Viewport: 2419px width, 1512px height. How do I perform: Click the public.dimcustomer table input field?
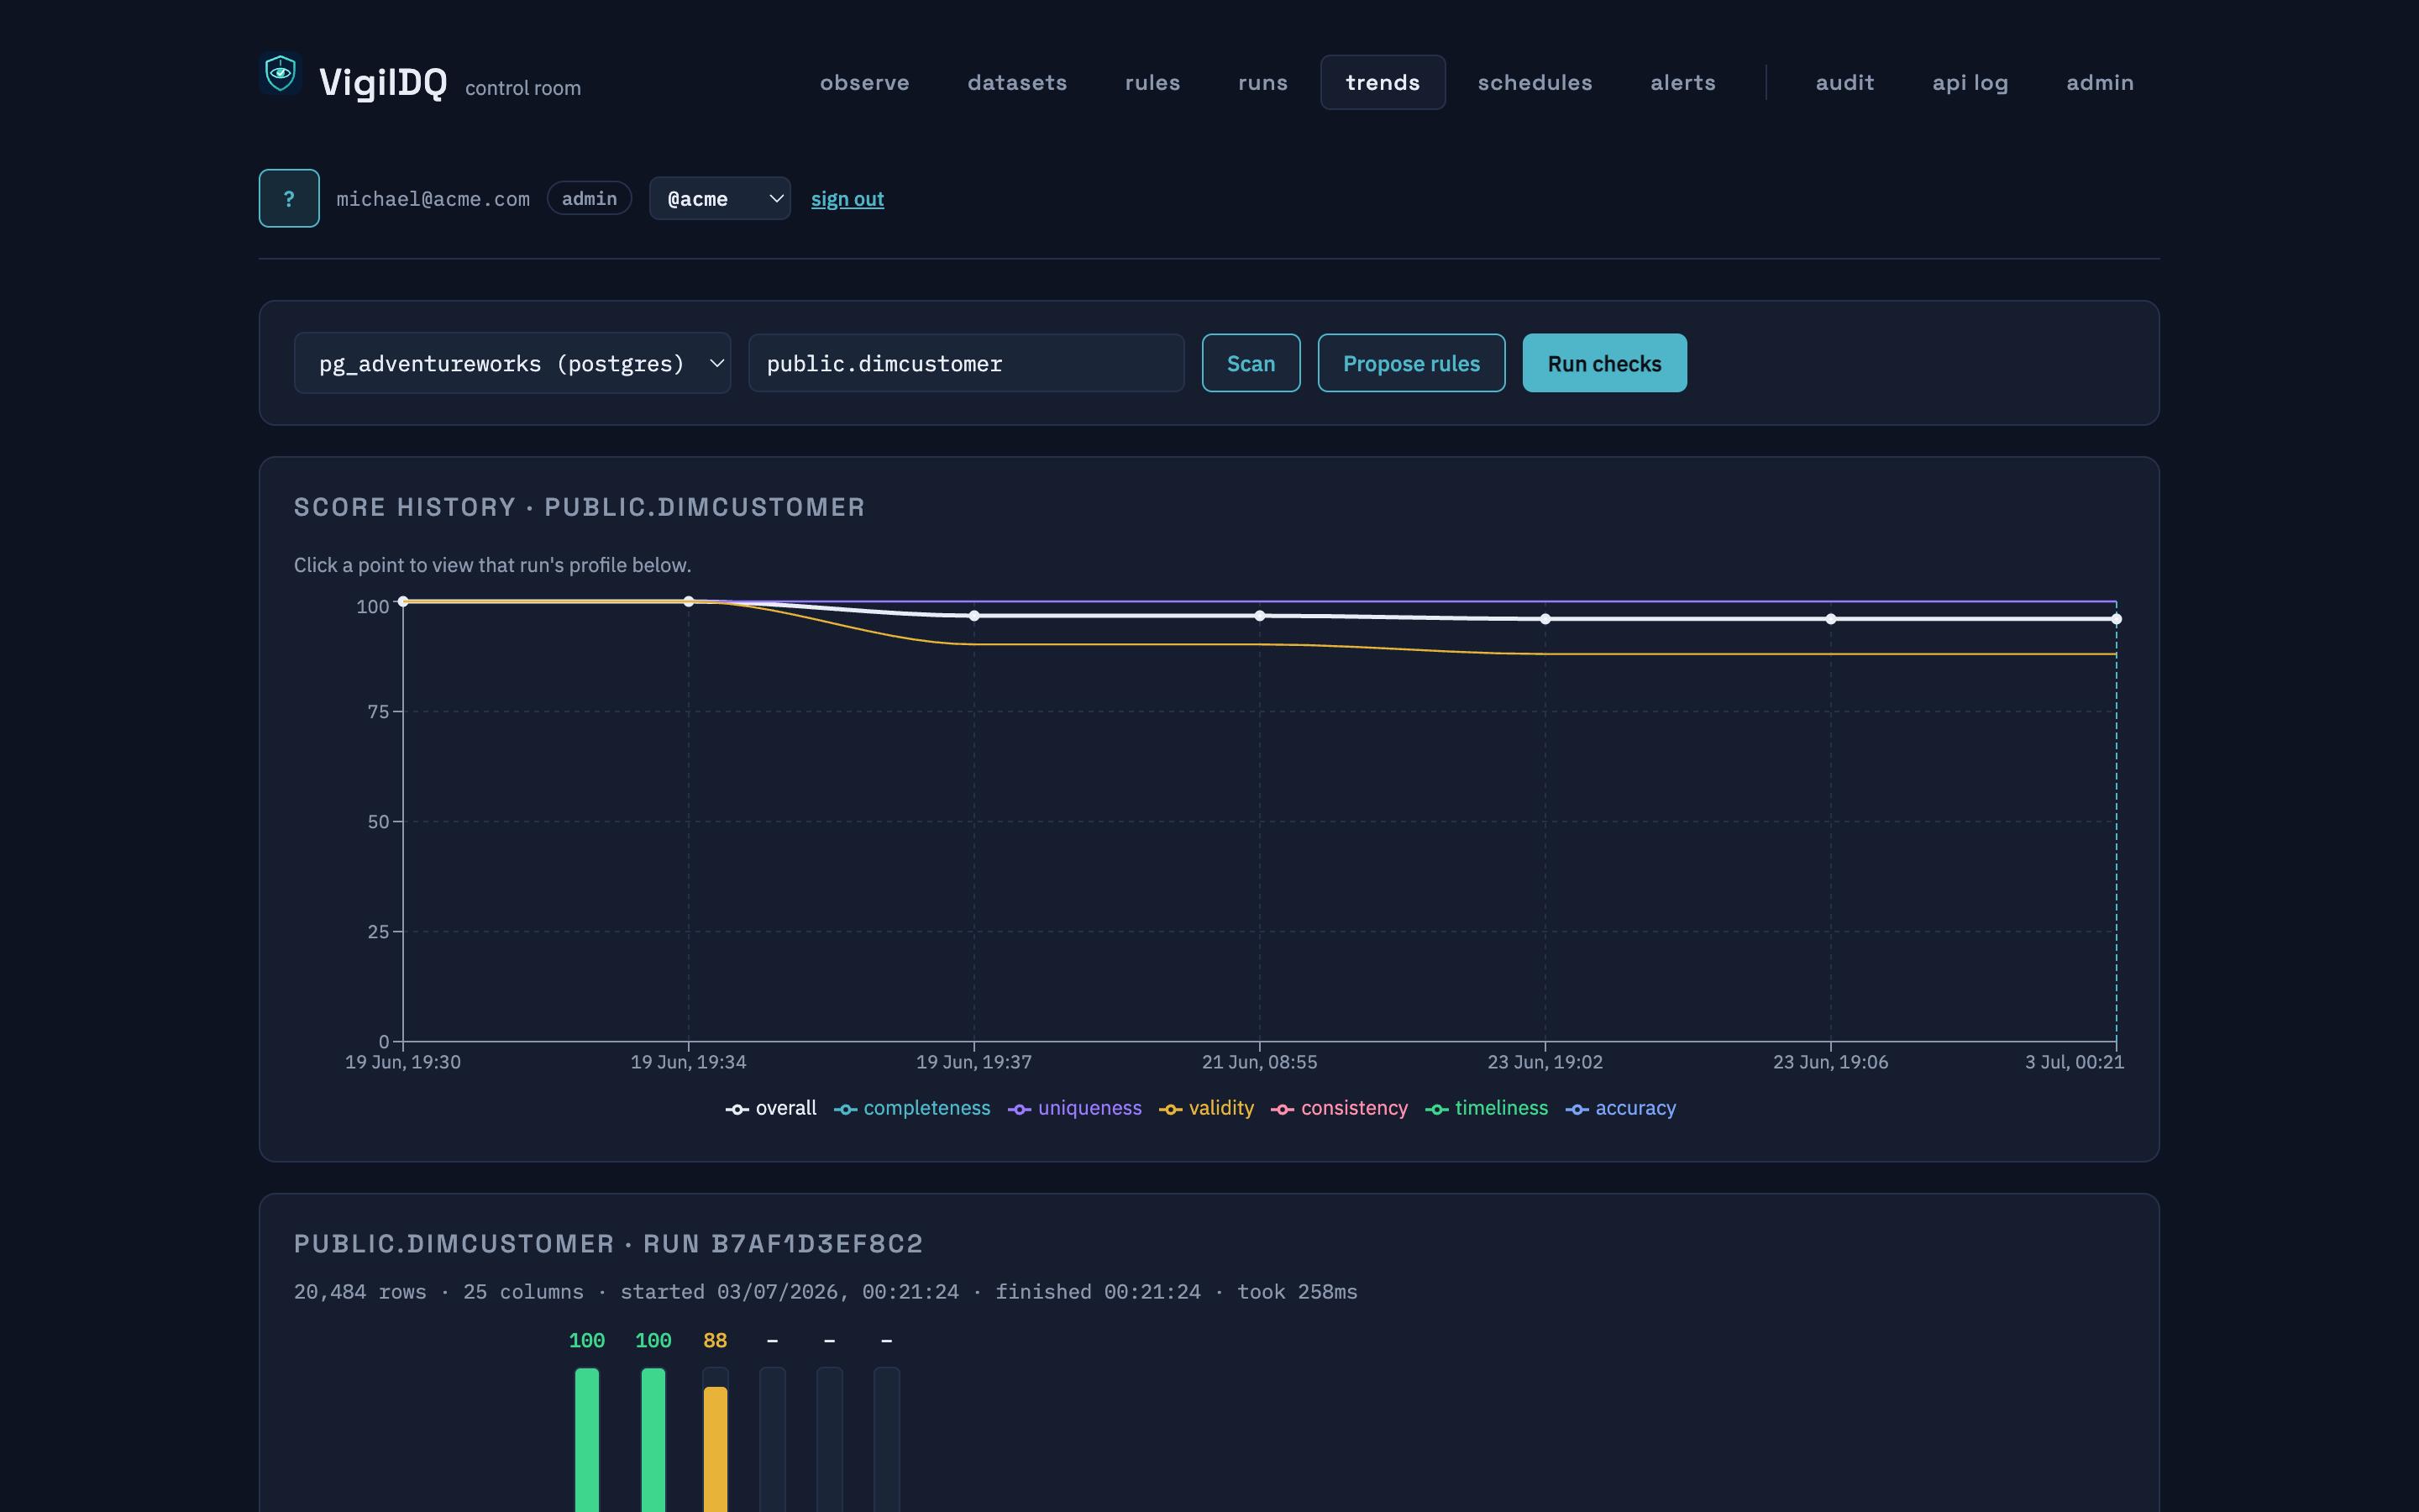click(966, 363)
